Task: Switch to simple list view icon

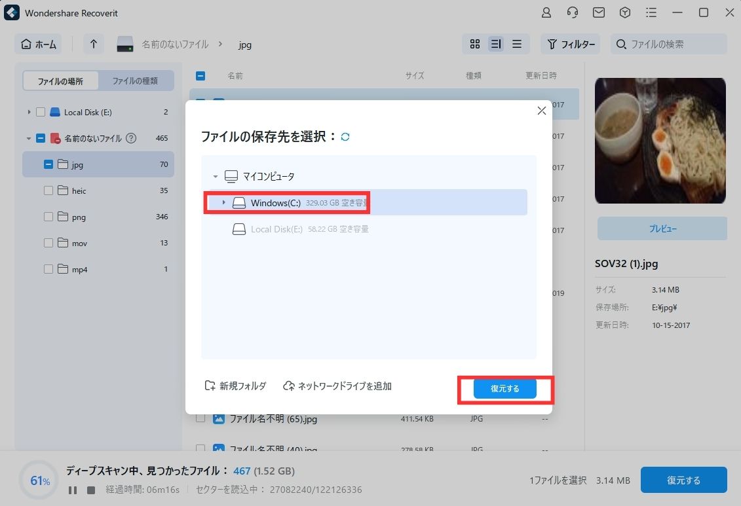Action: (x=517, y=44)
